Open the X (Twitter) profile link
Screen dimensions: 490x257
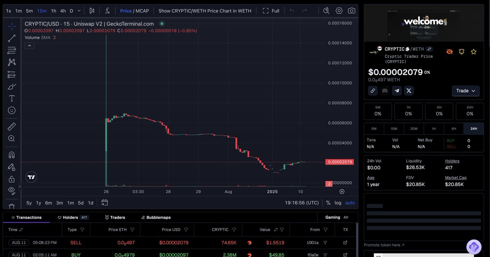click(x=409, y=91)
